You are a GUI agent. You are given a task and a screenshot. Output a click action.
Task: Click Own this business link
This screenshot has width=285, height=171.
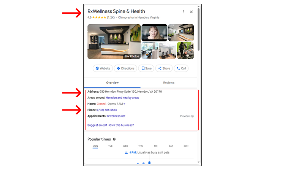coord(122,125)
